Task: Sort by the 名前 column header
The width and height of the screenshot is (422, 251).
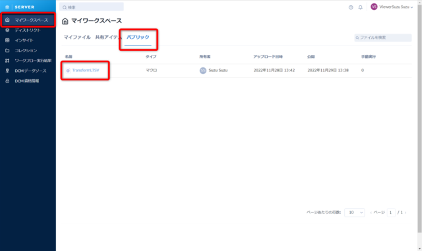Action: [x=69, y=57]
